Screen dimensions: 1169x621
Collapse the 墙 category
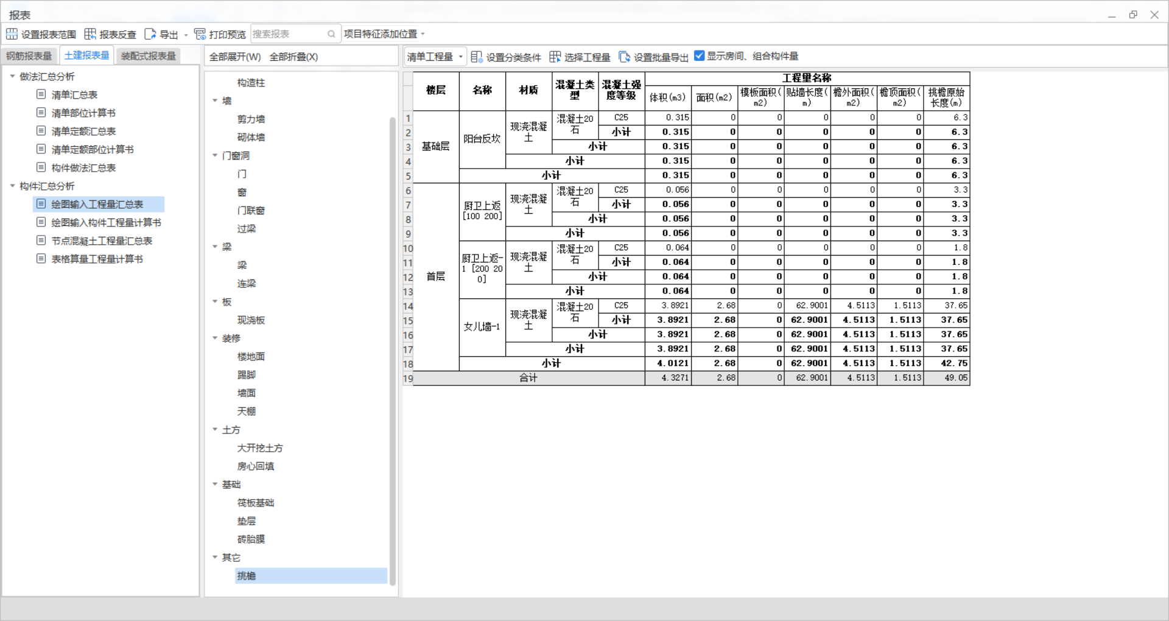pos(215,100)
